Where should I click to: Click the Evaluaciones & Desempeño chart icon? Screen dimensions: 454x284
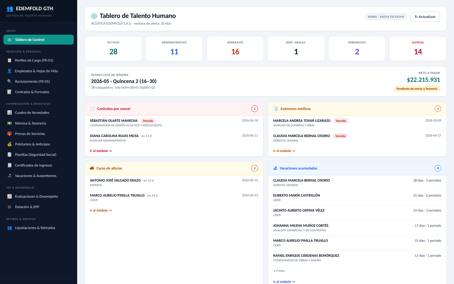pos(9,197)
